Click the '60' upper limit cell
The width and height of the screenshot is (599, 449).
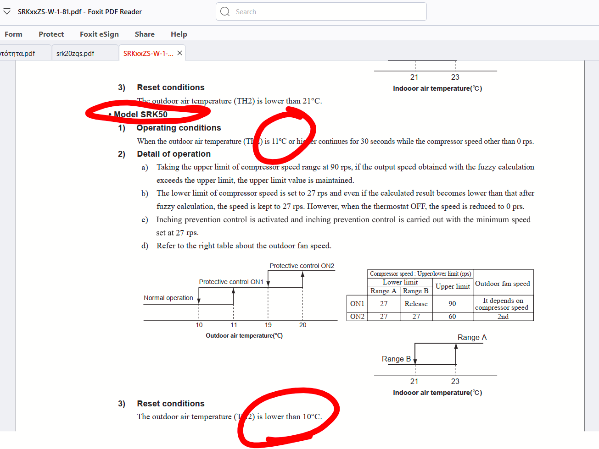pos(453,317)
